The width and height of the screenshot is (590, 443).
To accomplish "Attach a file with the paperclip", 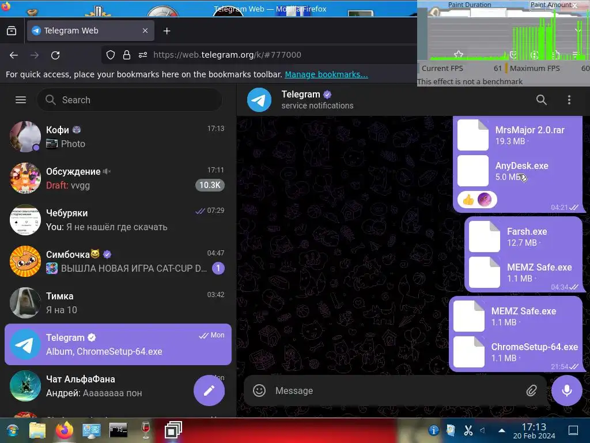I will (531, 391).
